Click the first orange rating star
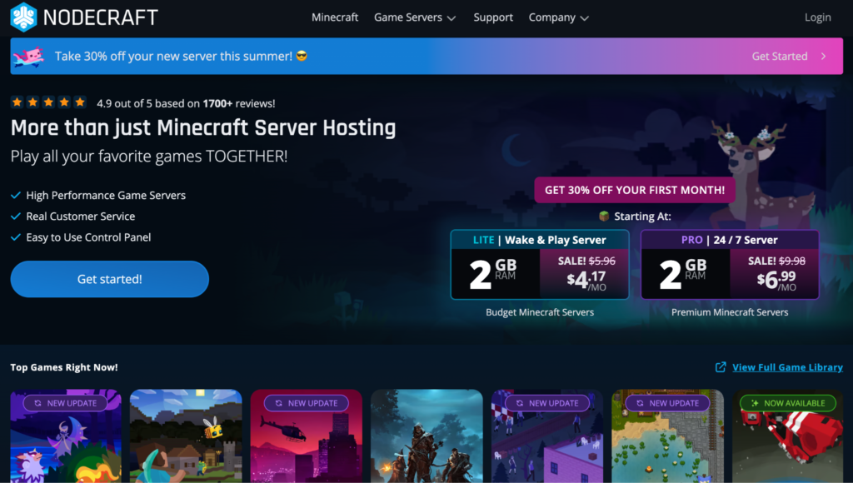 click(x=17, y=102)
